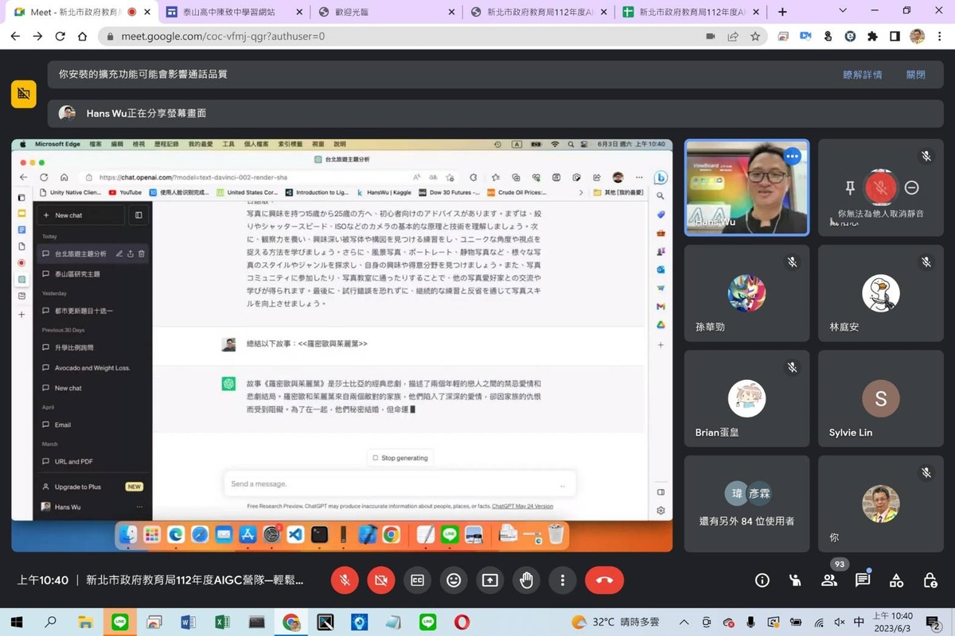Pin the hovered participant tile
Image resolution: width=955 pixels, height=636 pixels.
[850, 188]
